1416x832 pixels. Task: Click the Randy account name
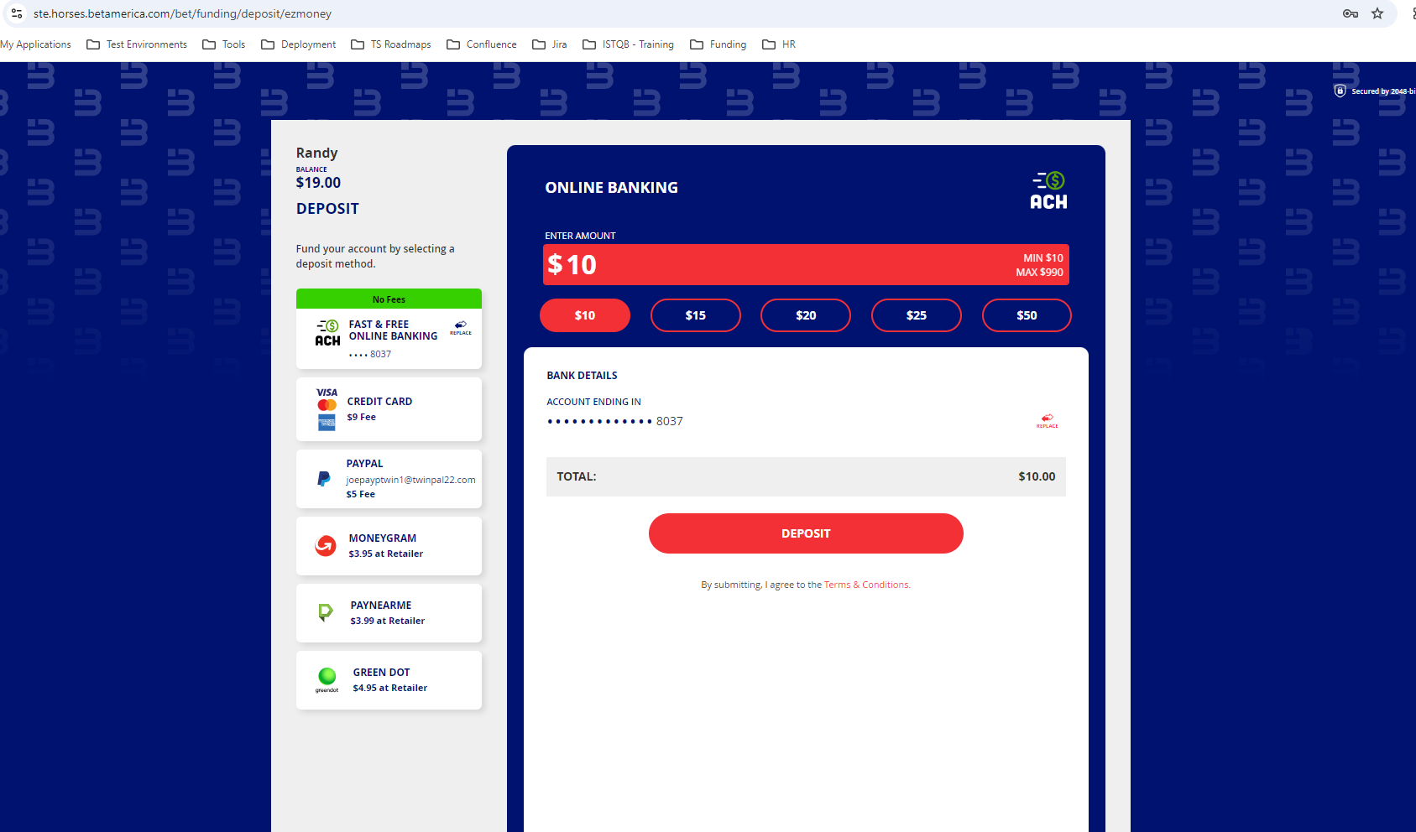click(316, 153)
